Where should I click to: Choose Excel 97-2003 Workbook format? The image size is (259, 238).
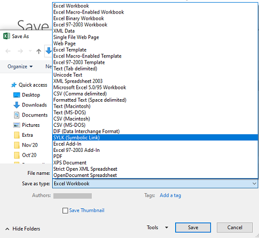click(x=155, y=25)
